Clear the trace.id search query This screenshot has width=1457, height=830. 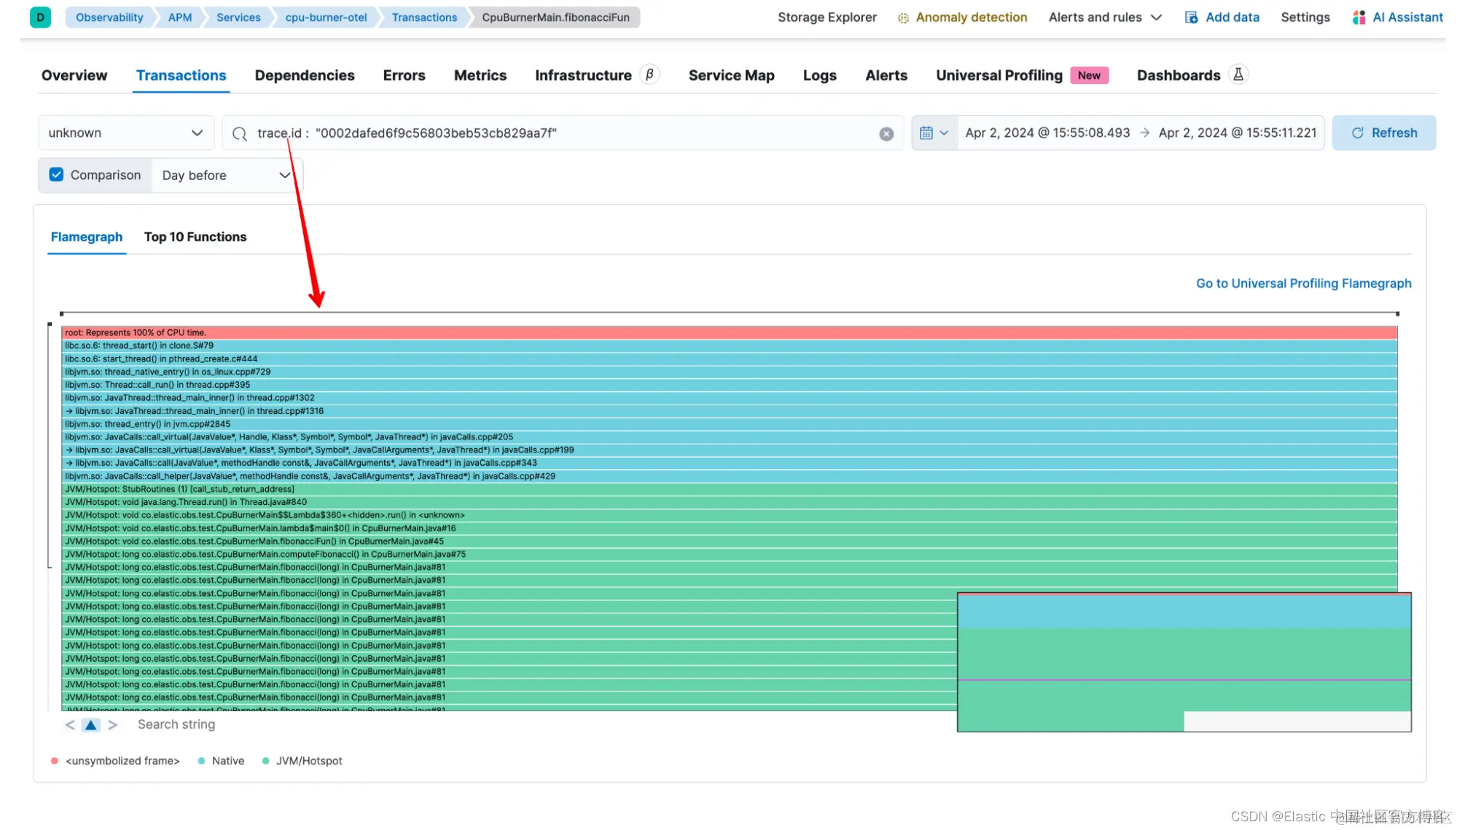click(x=886, y=133)
